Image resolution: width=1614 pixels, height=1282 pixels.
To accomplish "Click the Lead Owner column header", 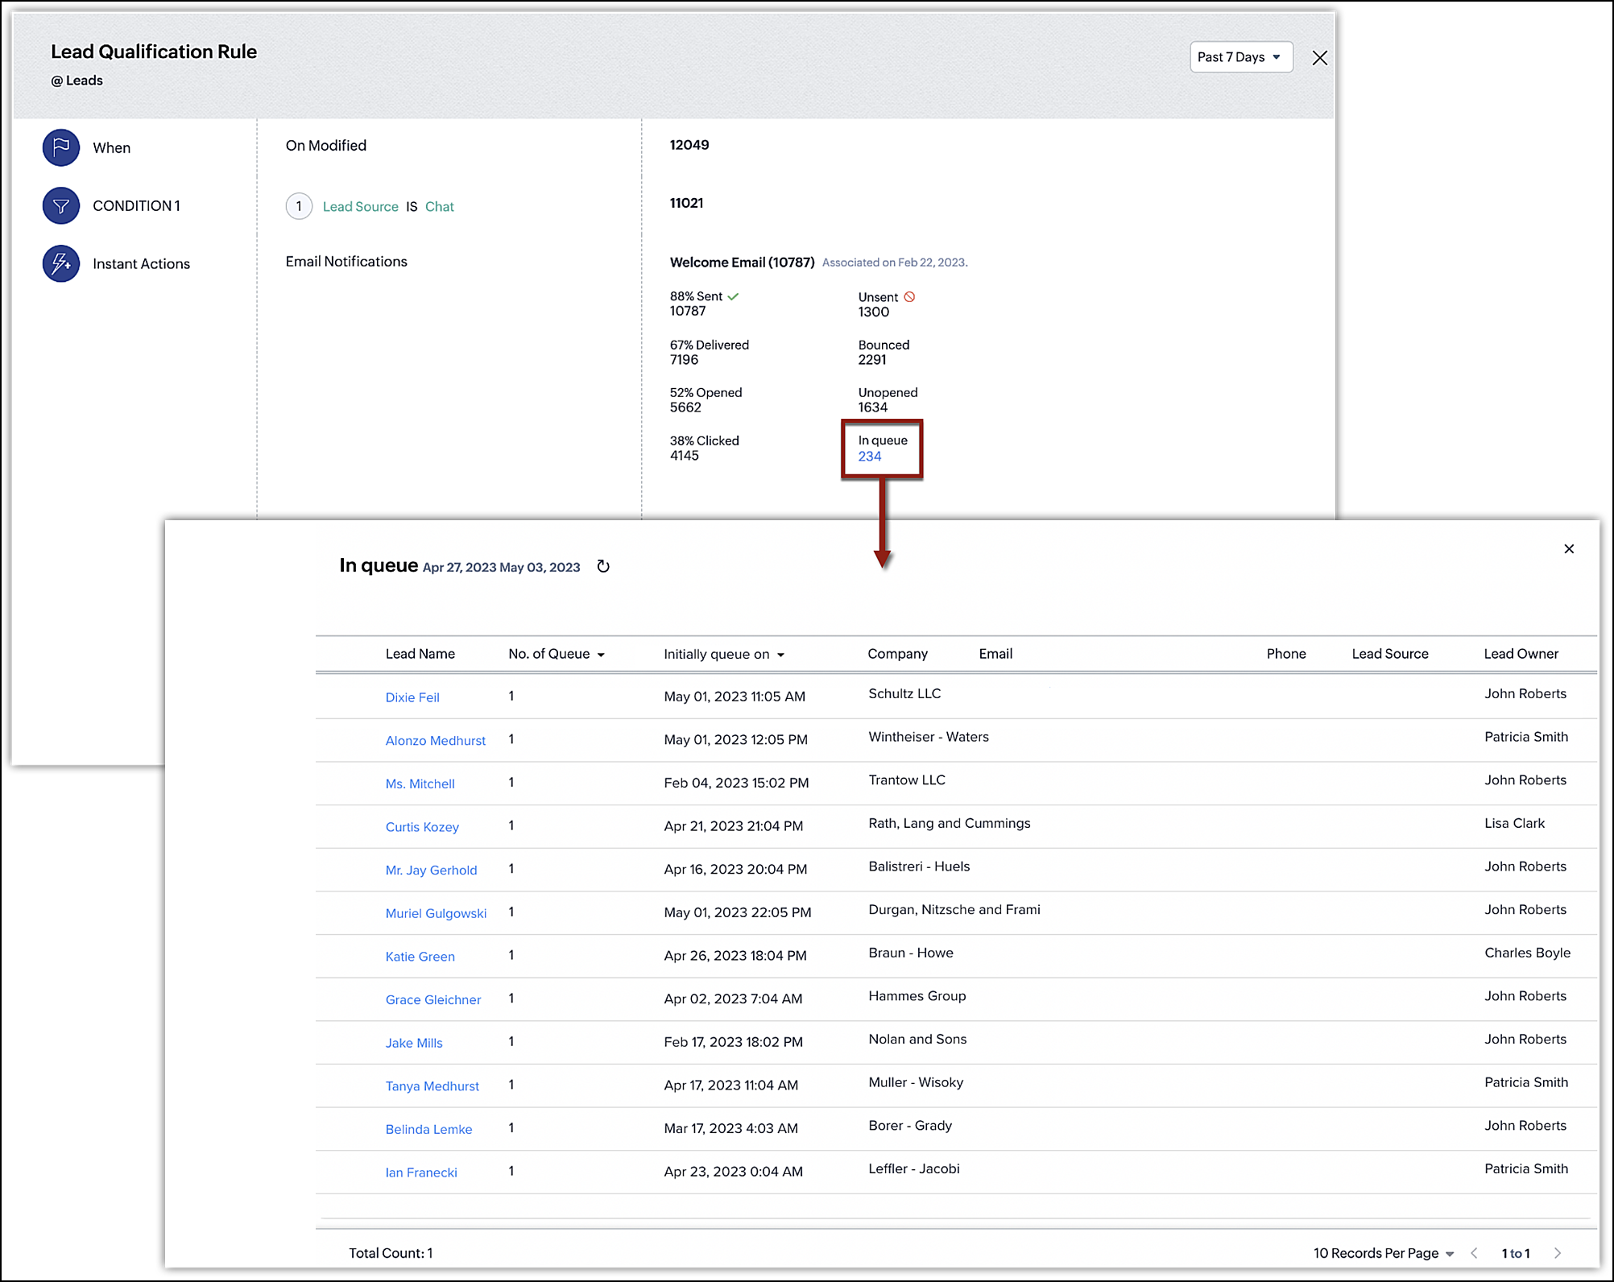I will click(1521, 654).
